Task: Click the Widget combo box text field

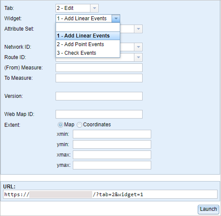Action: (x=84, y=19)
